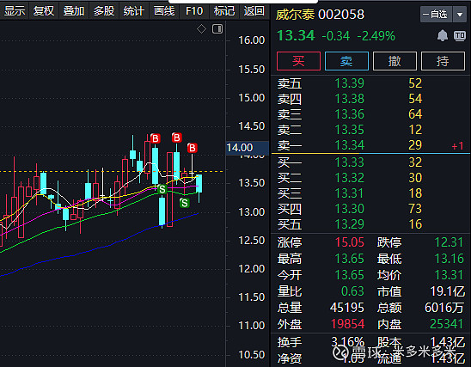Expand the 自选 dropdown arrow
The image size is (471, 367).
[x=460, y=14]
